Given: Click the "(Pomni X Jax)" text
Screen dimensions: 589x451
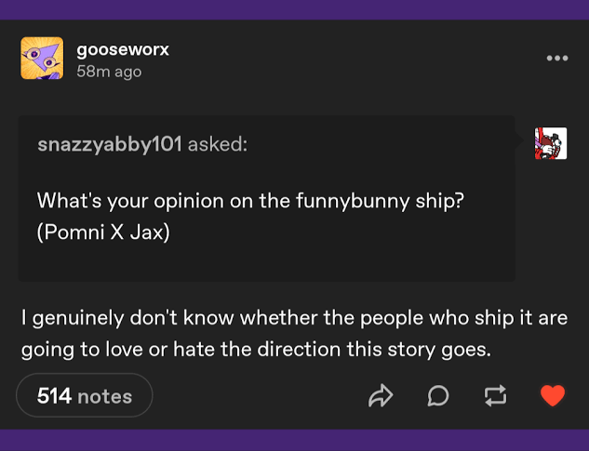Looking at the screenshot, I should [103, 232].
